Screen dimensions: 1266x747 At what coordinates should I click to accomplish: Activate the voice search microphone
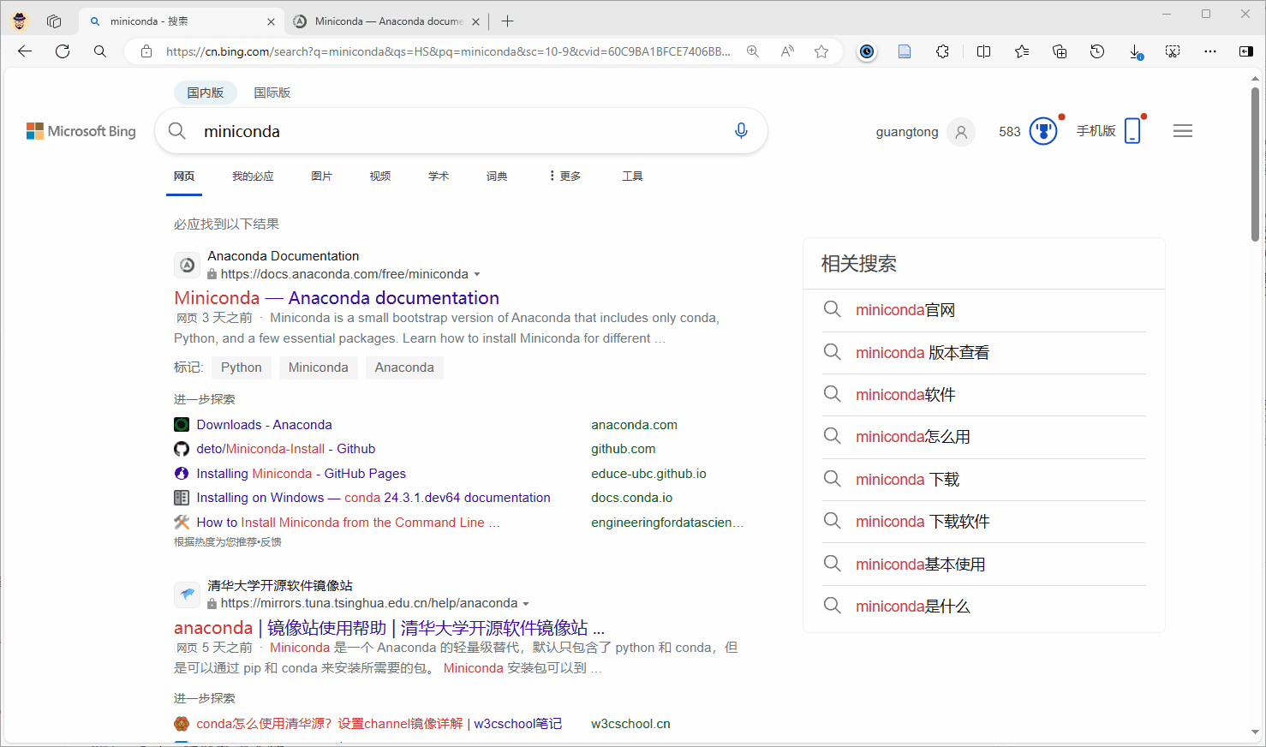[x=741, y=130]
